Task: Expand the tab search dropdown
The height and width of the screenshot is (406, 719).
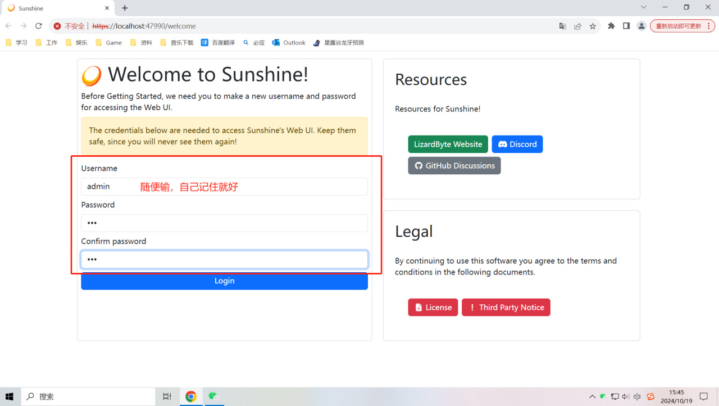Action: click(644, 7)
